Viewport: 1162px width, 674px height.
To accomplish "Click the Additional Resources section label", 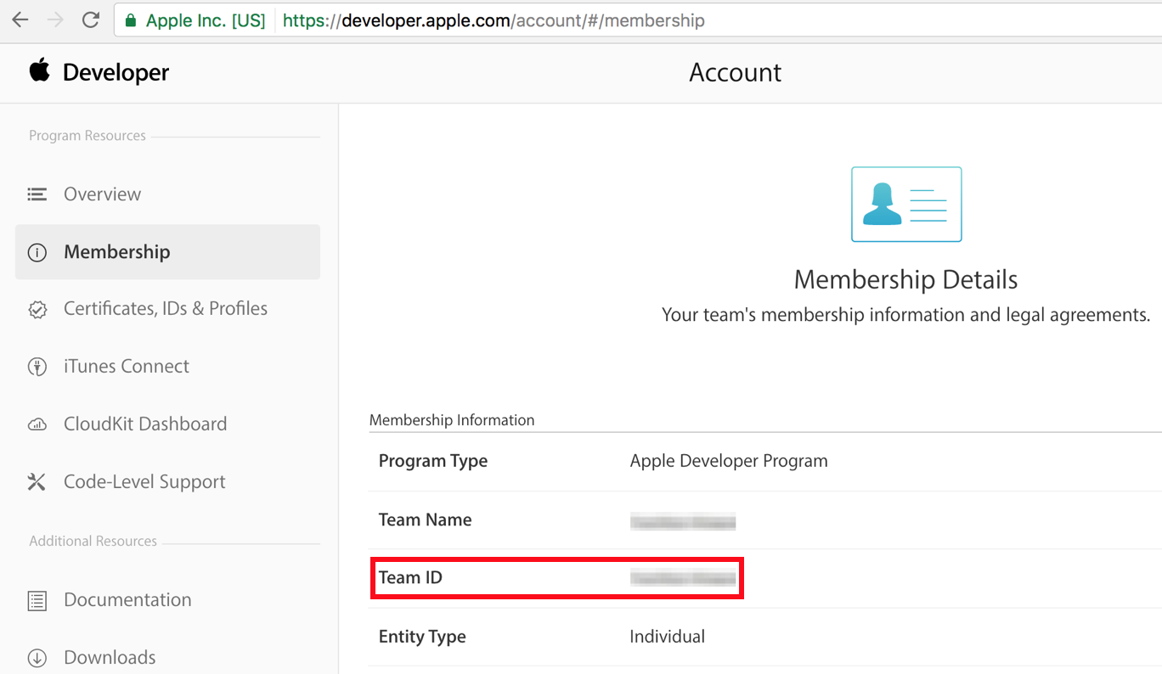I will [x=93, y=542].
